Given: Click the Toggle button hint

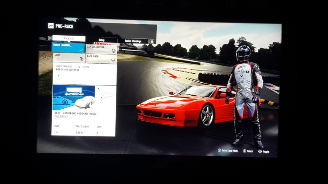Looking at the screenshot, I should (x=263, y=152).
